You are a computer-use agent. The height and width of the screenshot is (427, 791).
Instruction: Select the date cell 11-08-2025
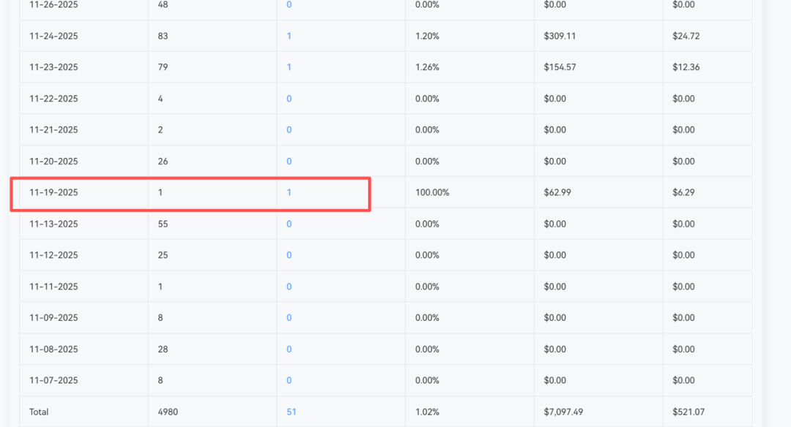click(x=53, y=349)
